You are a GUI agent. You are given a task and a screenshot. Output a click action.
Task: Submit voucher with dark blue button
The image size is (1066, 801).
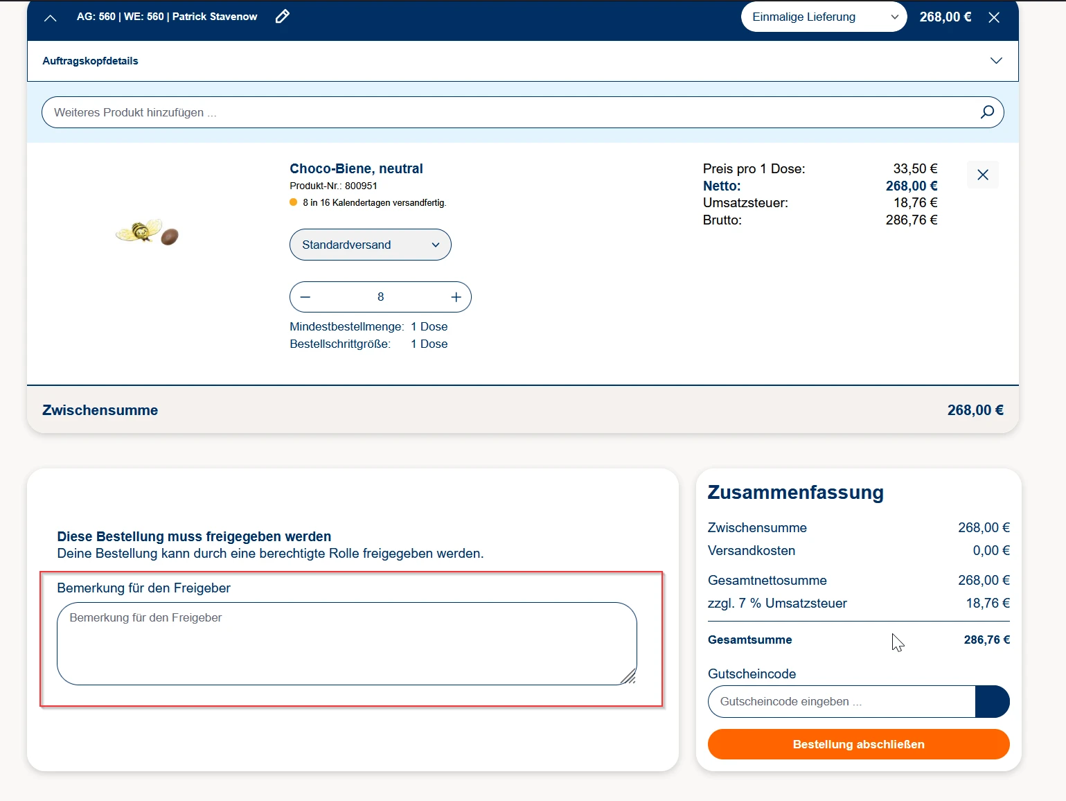coord(992,702)
